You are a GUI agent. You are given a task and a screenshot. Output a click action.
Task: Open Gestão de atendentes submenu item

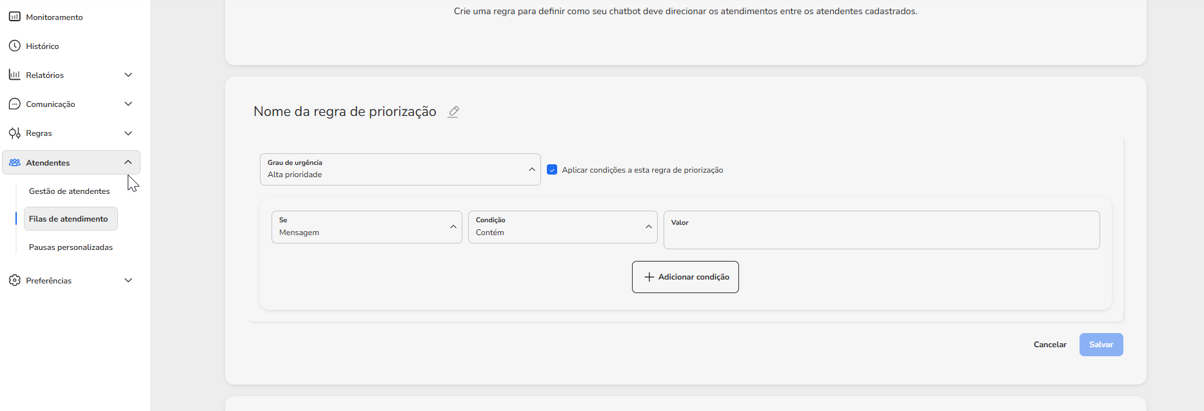[70, 191]
